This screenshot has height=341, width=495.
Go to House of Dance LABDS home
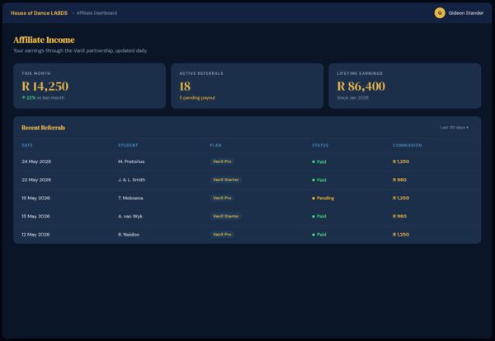pos(39,13)
